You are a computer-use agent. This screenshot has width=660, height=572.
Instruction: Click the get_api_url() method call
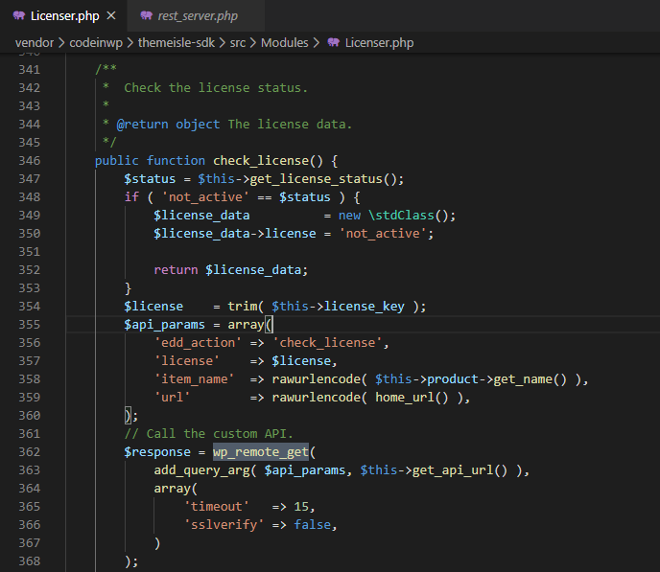click(x=460, y=469)
